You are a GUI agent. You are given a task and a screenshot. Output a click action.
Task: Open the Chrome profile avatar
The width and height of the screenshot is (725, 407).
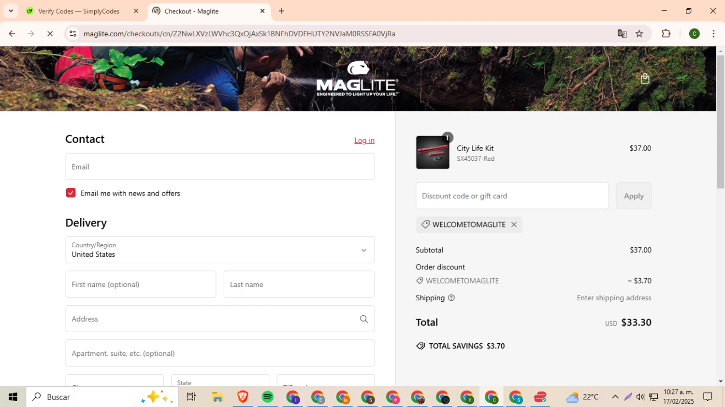694,34
